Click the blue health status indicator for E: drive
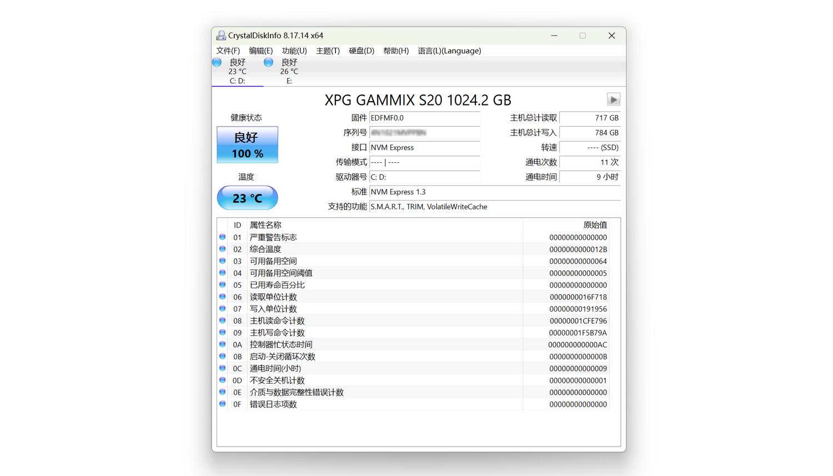The width and height of the screenshot is (833, 476). (268, 62)
